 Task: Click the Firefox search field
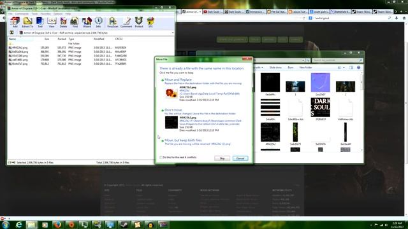click(x=350, y=18)
